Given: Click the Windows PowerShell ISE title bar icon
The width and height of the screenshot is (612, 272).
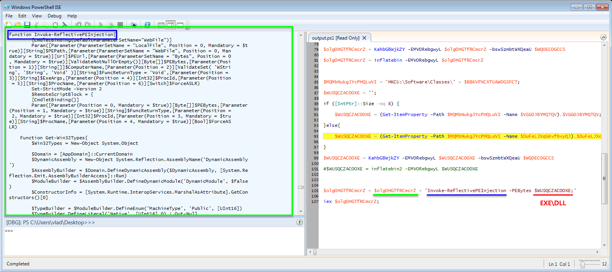Looking at the screenshot, I should (7, 7).
